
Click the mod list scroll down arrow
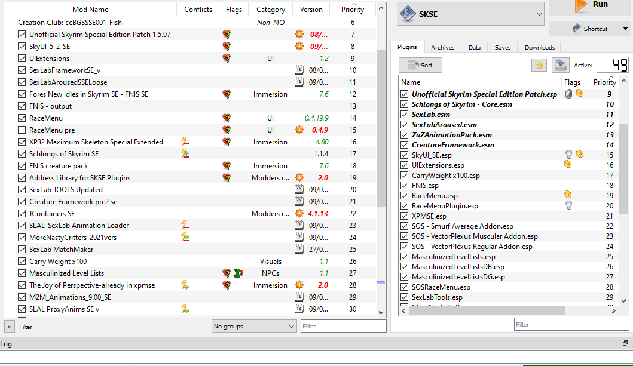point(381,312)
